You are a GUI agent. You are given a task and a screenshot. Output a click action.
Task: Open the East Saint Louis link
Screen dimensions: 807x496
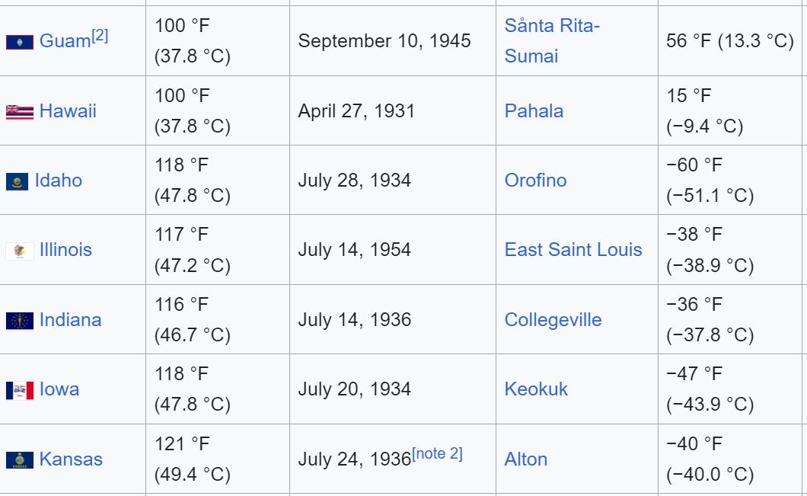[x=573, y=250]
